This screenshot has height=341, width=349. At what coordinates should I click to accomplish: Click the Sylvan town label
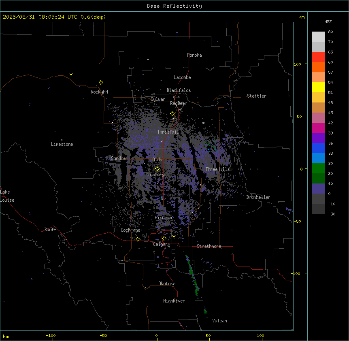pyautogui.click(x=158, y=99)
